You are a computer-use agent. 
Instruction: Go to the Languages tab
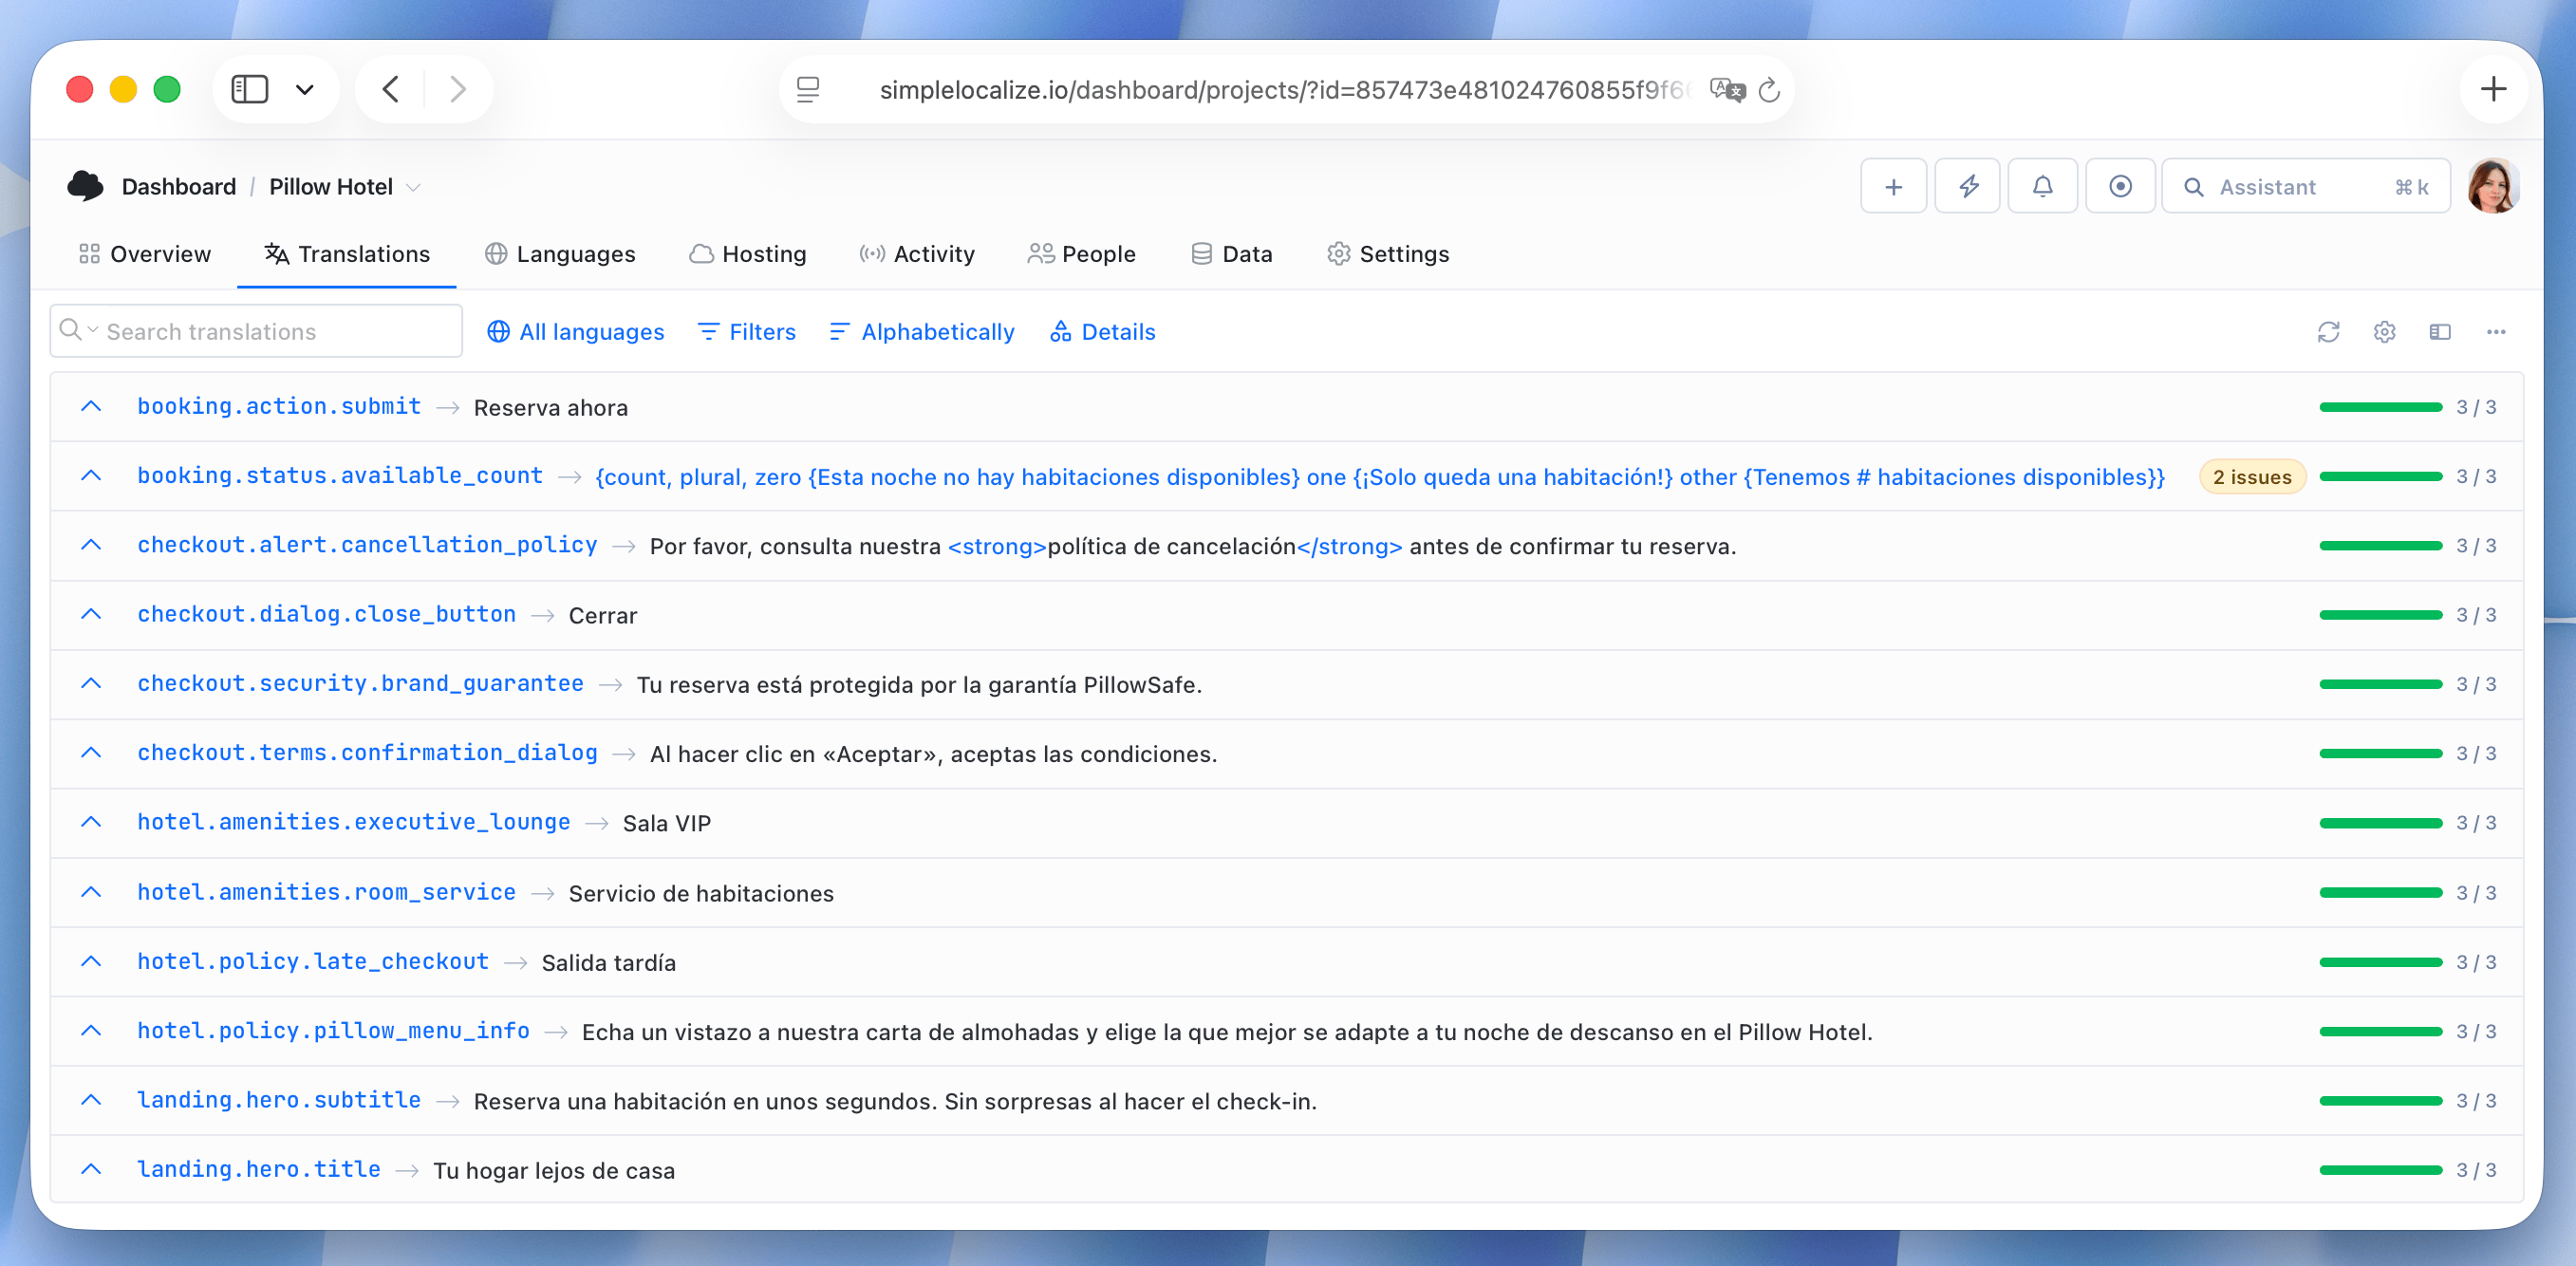pyautogui.click(x=560, y=254)
